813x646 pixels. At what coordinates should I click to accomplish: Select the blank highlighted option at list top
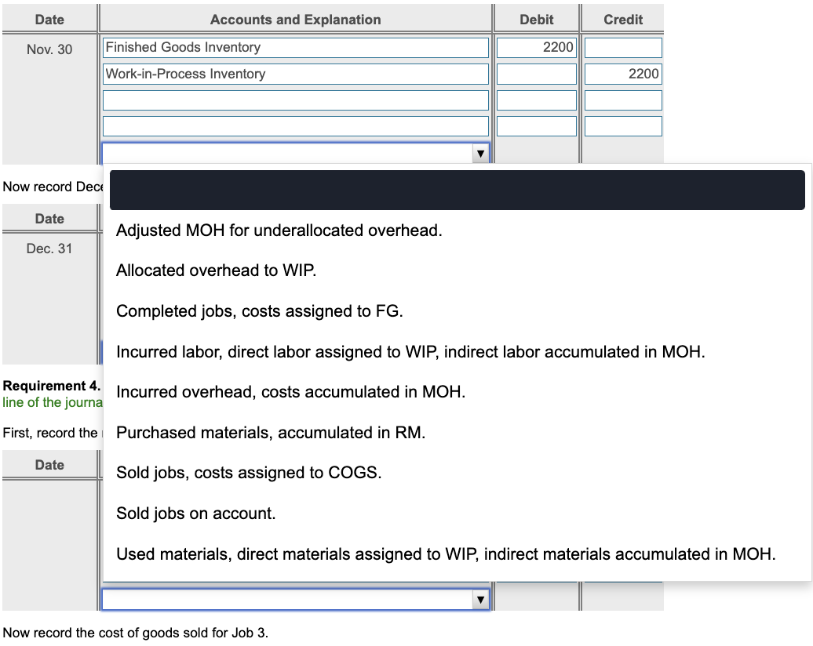tap(458, 189)
